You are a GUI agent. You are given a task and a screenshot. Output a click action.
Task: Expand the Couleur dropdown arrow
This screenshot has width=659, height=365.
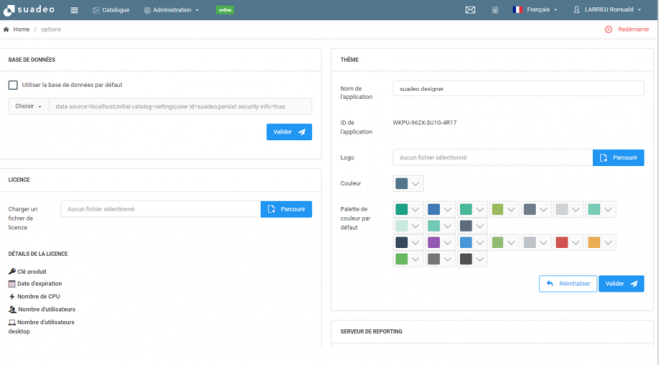(415, 184)
